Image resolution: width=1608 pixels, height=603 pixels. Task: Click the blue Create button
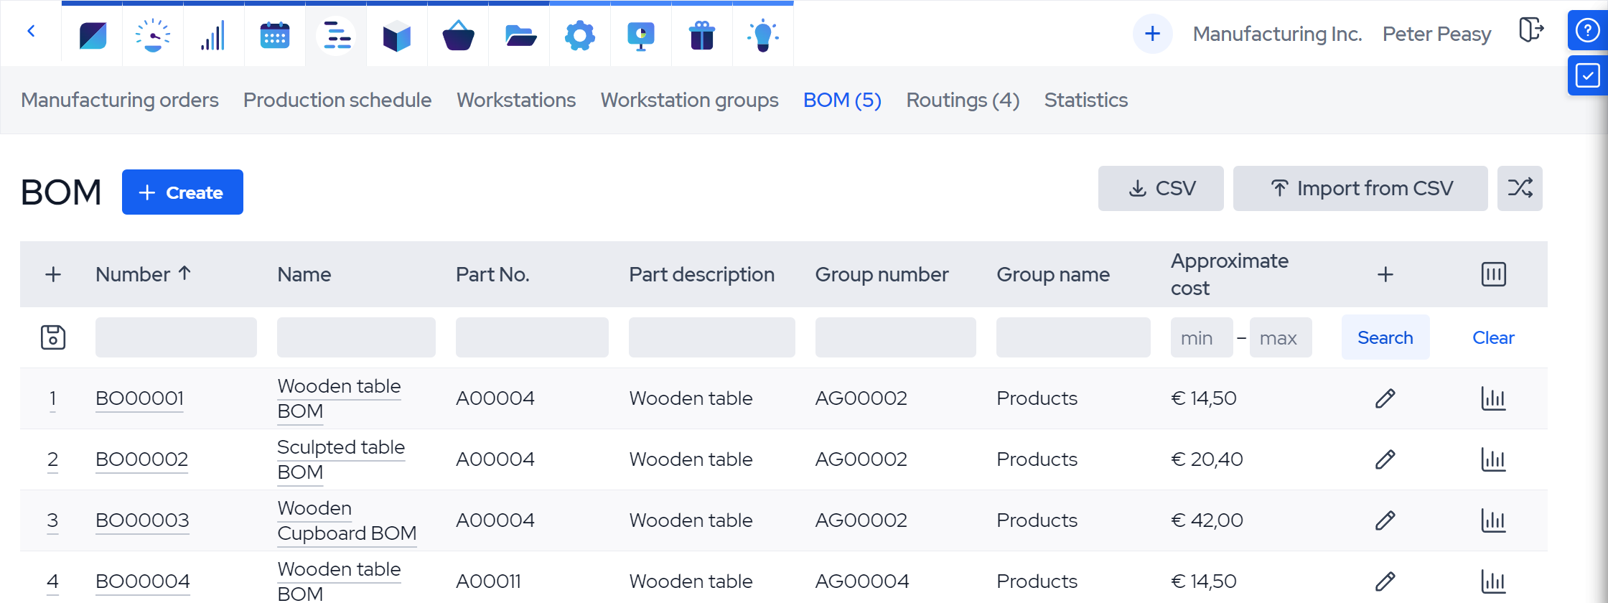(182, 192)
